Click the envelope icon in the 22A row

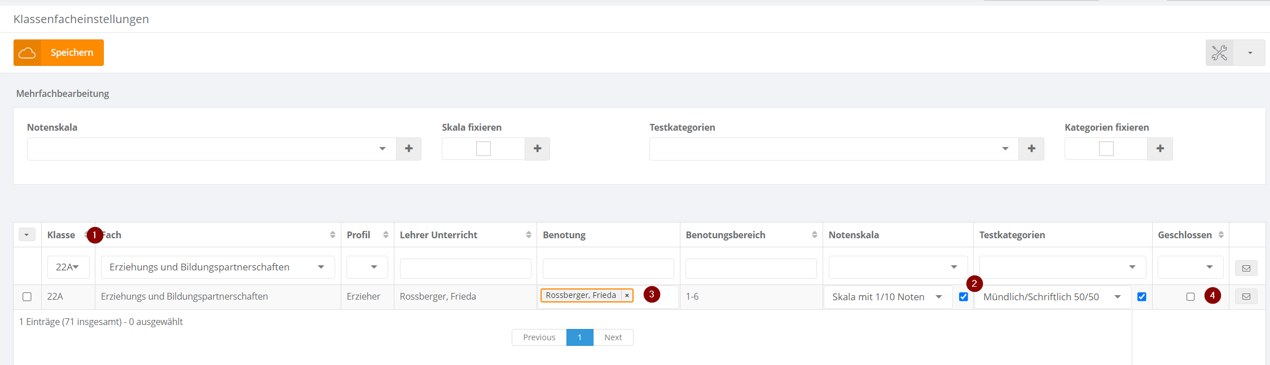(x=1246, y=296)
